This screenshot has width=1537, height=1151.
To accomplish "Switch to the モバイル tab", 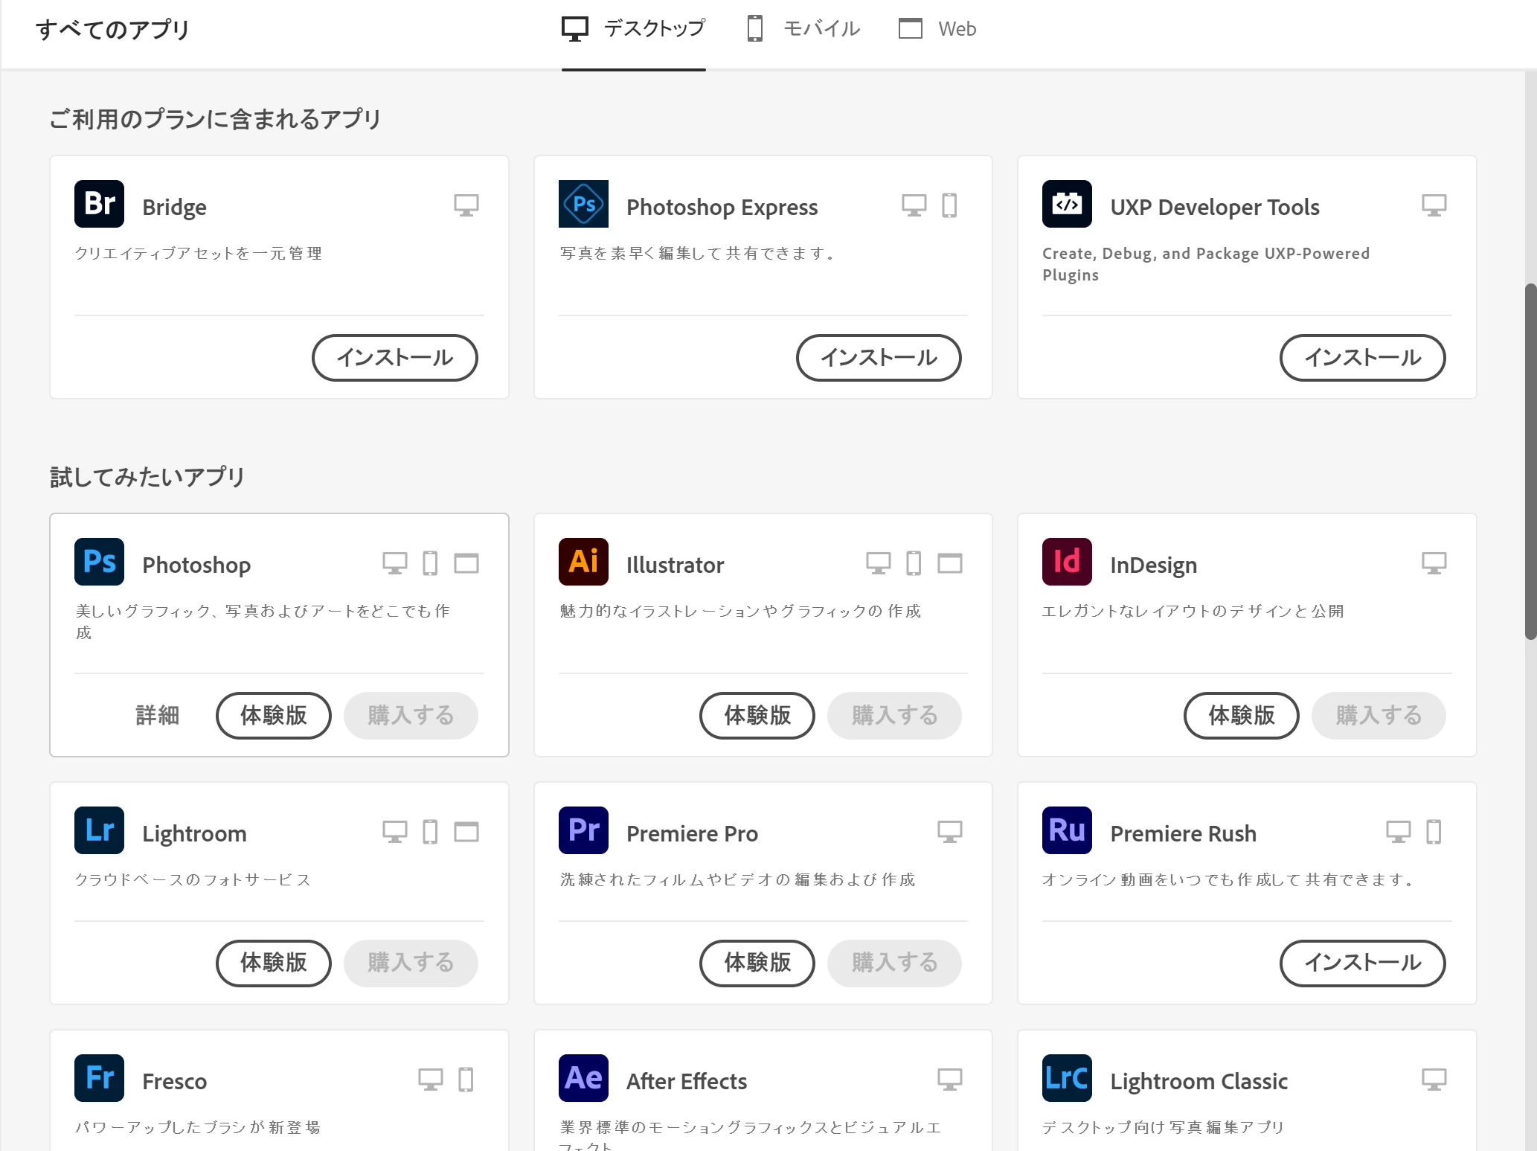I will pyautogui.click(x=803, y=29).
